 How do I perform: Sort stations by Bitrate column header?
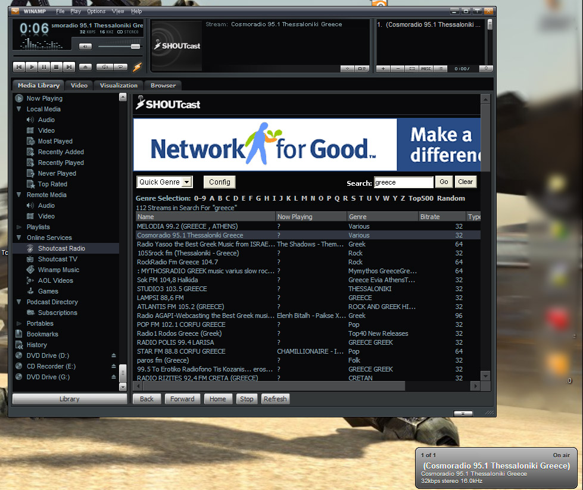(442, 217)
